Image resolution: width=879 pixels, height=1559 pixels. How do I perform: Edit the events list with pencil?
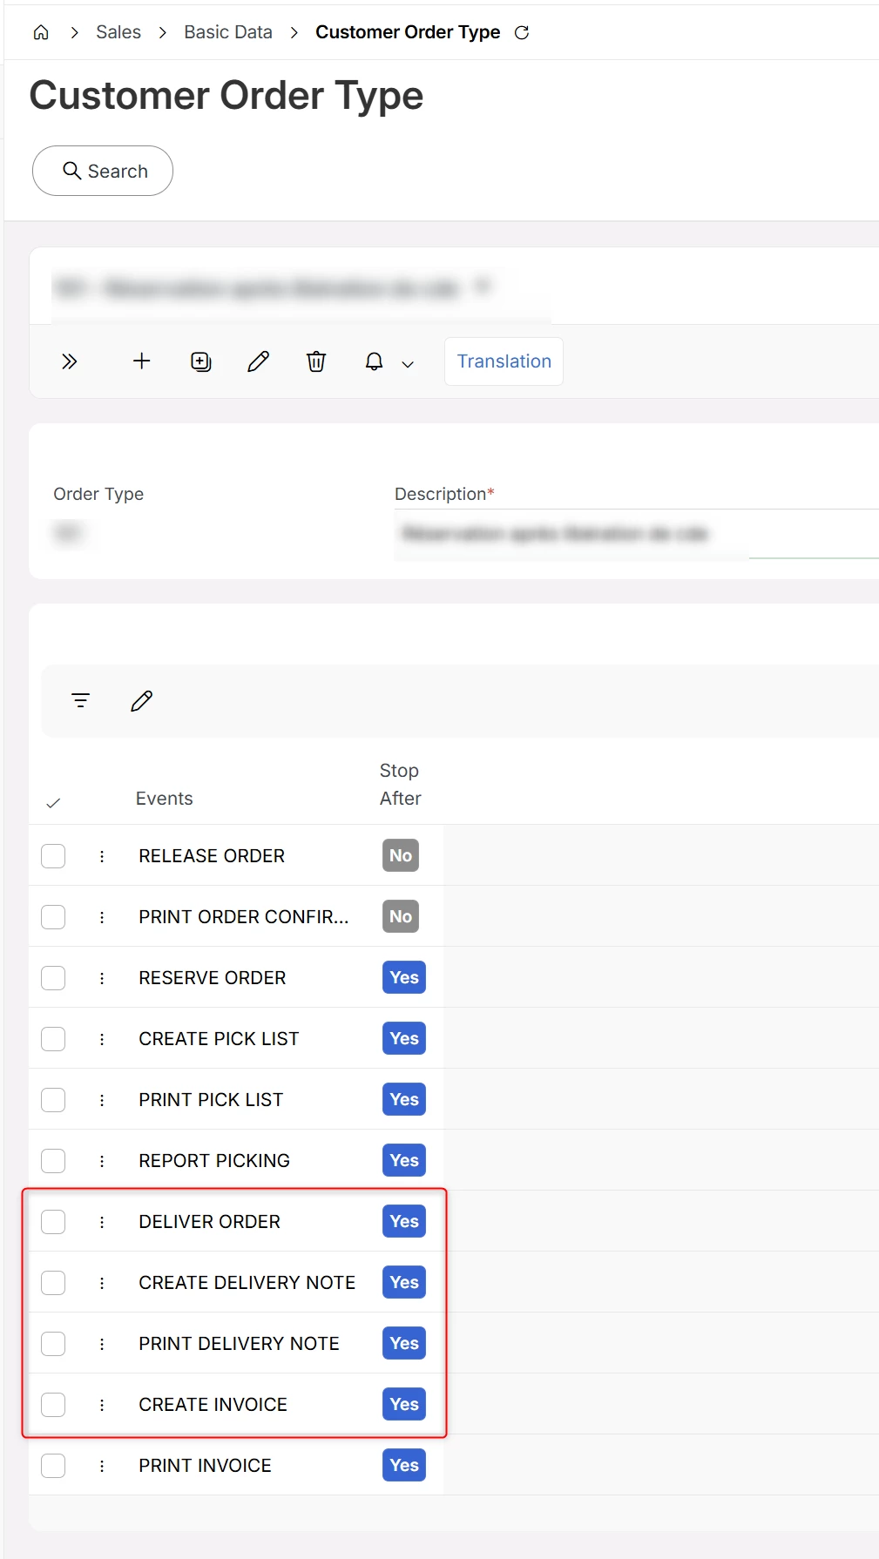coord(142,700)
